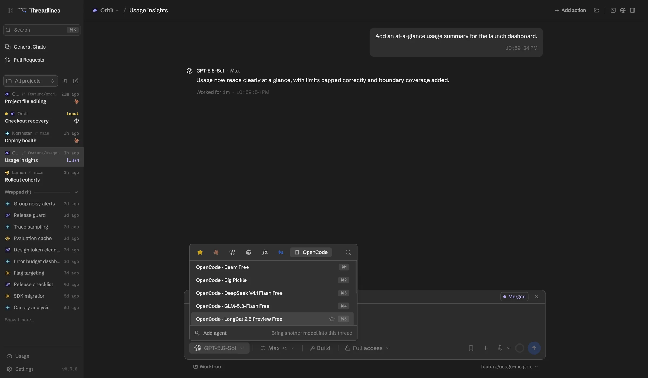Select the blue wave provider tab icon
The image size is (648, 378).
[x=281, y=252]
